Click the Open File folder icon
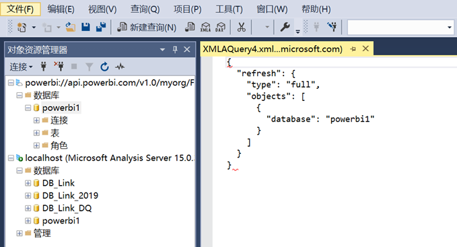The image size is (457, 247). [x=70, y=27]
